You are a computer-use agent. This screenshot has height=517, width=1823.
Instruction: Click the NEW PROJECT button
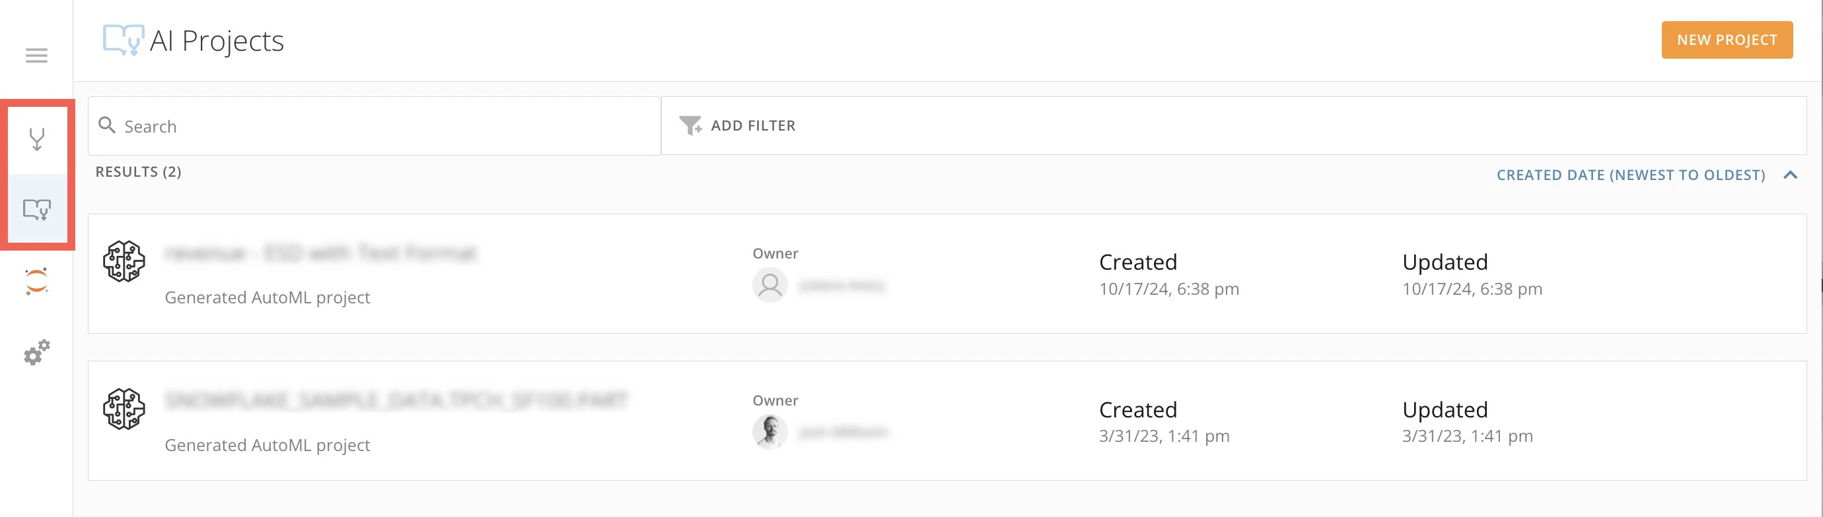1727,40
